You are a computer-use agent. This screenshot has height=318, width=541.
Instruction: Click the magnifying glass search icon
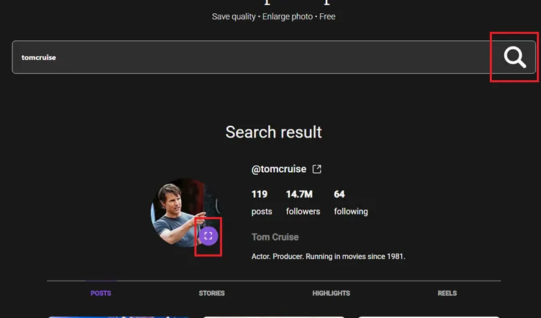tap(515, 57)
